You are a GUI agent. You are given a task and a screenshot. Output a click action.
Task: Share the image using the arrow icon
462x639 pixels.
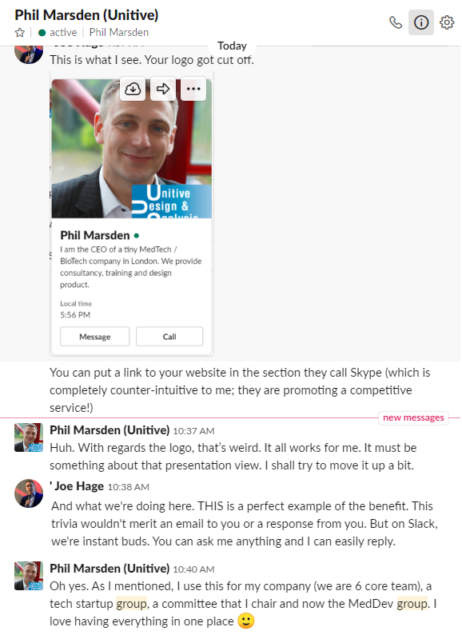click(x=163, y=89)
